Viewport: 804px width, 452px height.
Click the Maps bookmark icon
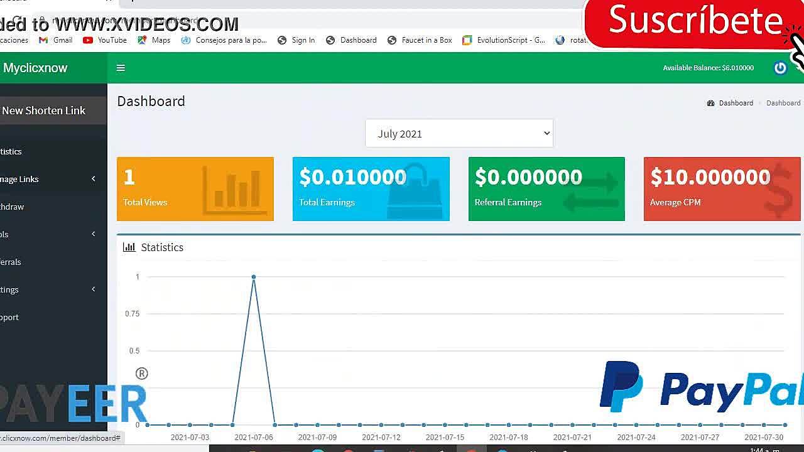click(142, 40)
